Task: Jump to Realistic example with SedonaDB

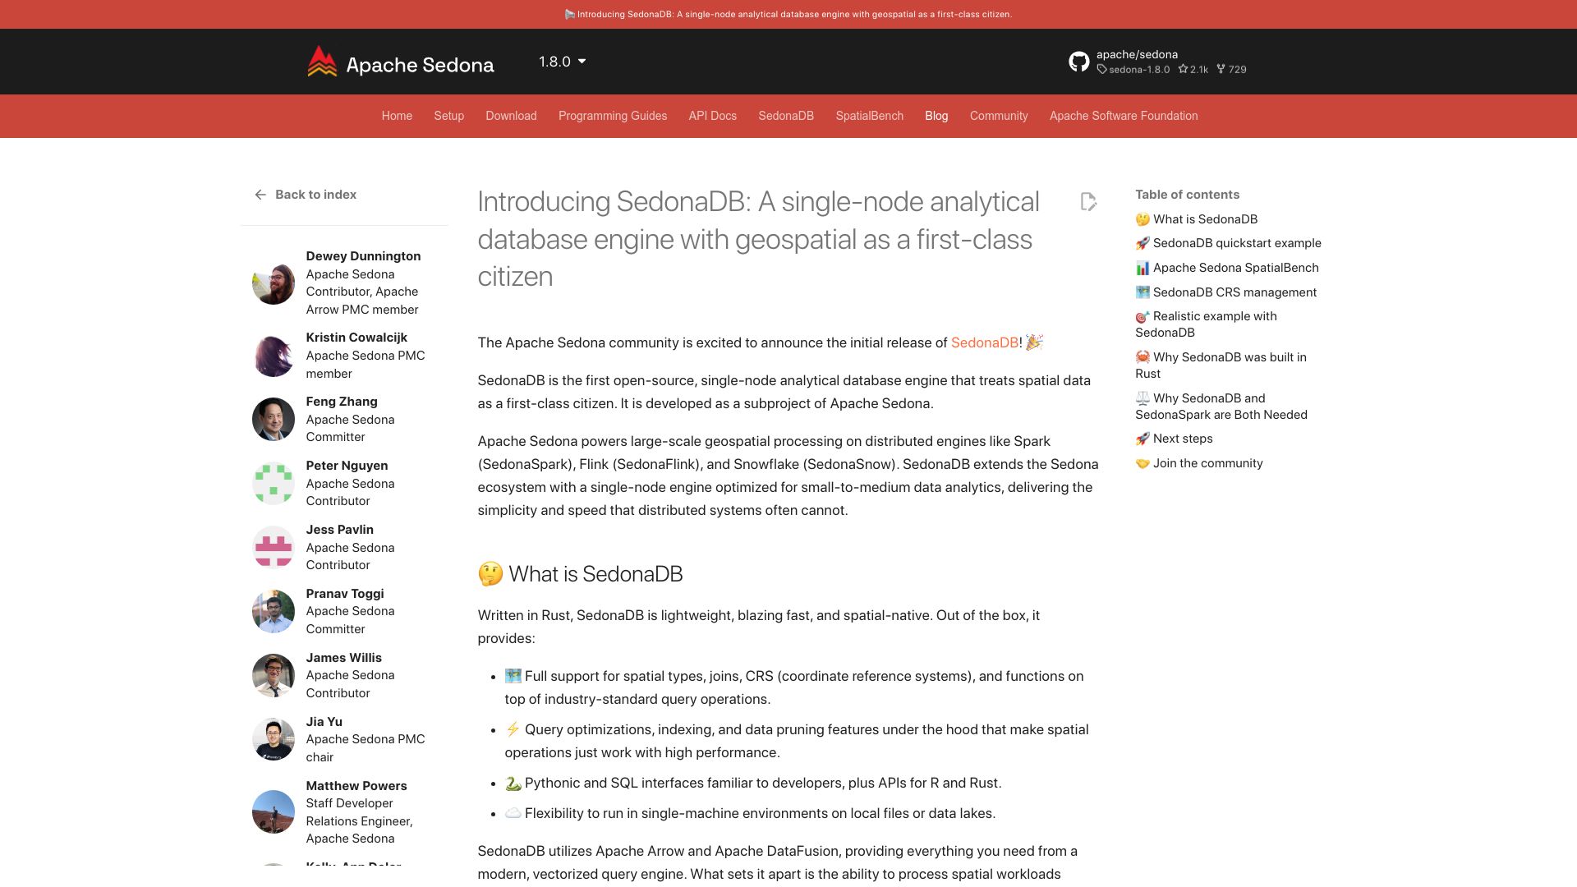Action: (x=1207, y=324)
